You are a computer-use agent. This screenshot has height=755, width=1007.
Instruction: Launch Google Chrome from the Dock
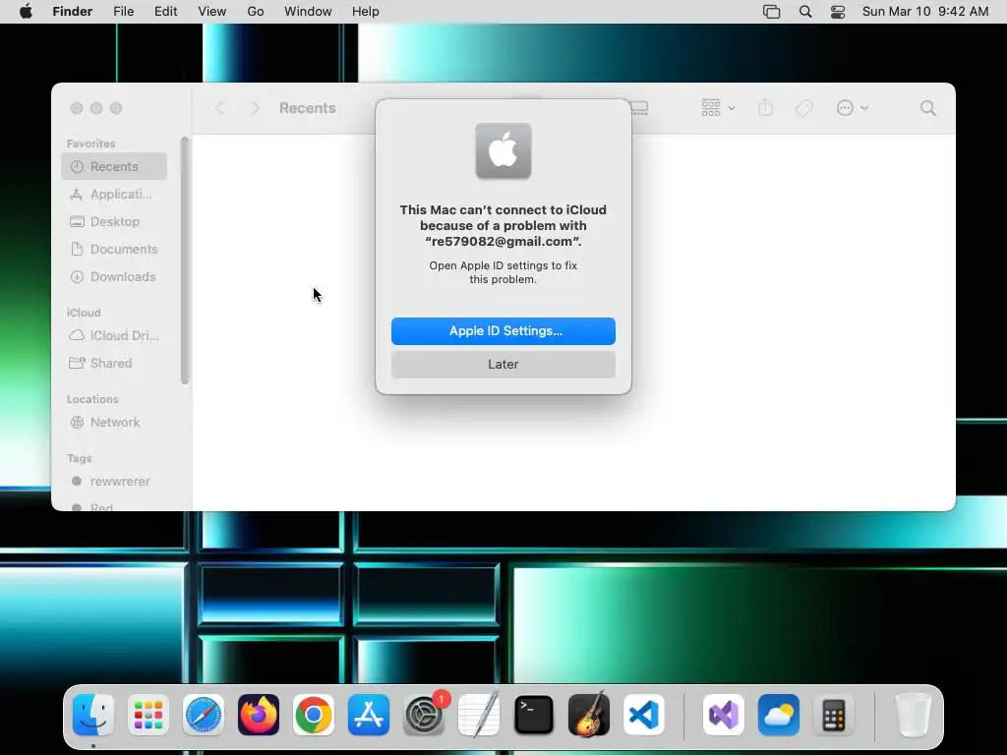pos(314,715)
